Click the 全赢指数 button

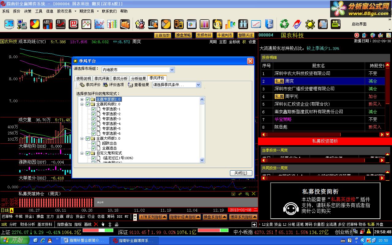(x=162, y=35)
